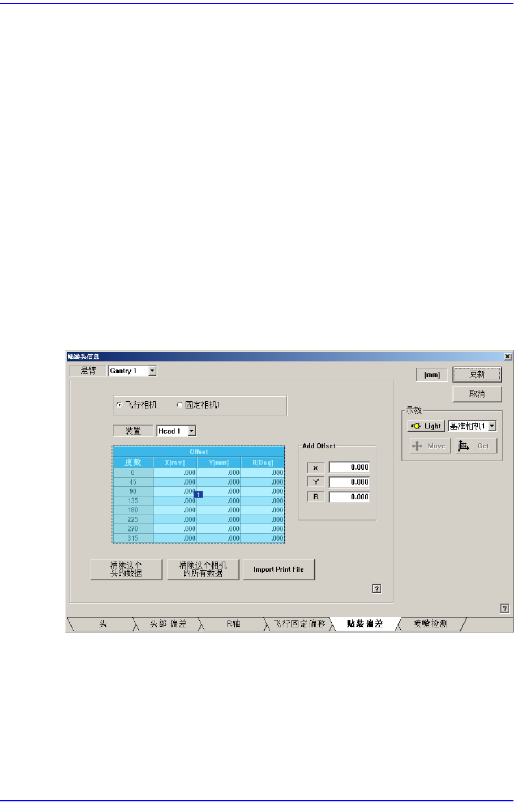
Task: Select the 135 degree row header
Action: click(133, 501)
